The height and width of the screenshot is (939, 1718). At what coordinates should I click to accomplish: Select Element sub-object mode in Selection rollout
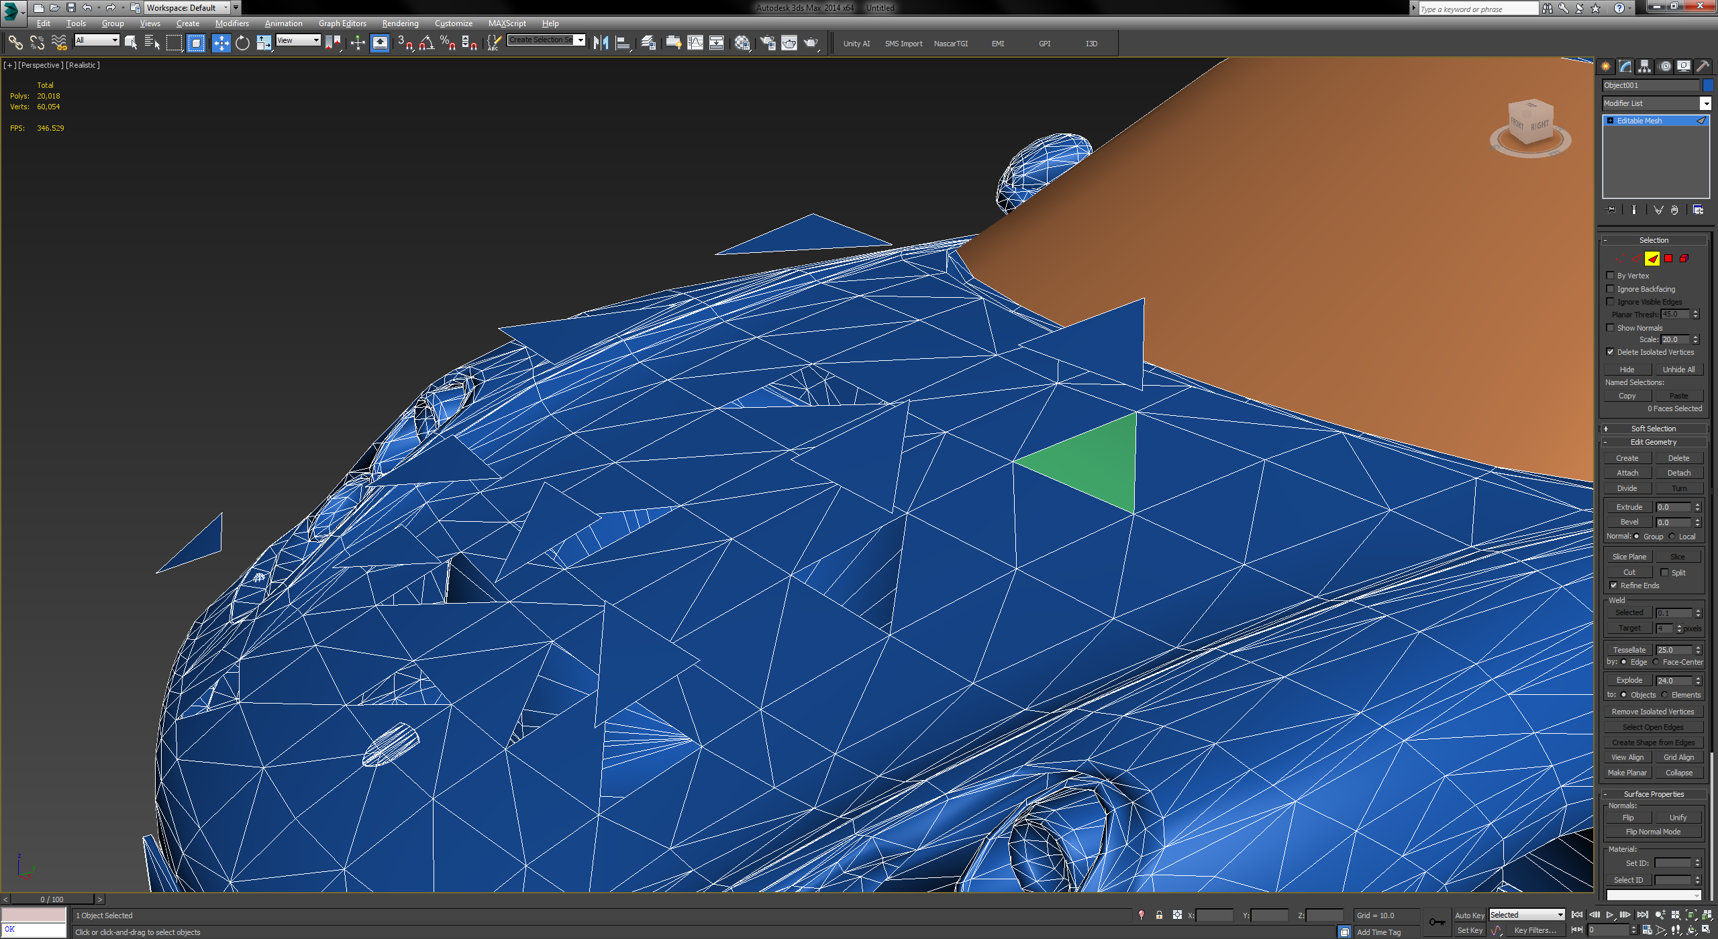[x=1683, y=258]
